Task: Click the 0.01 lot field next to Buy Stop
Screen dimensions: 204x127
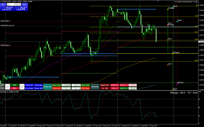Action: click(76, 85)
